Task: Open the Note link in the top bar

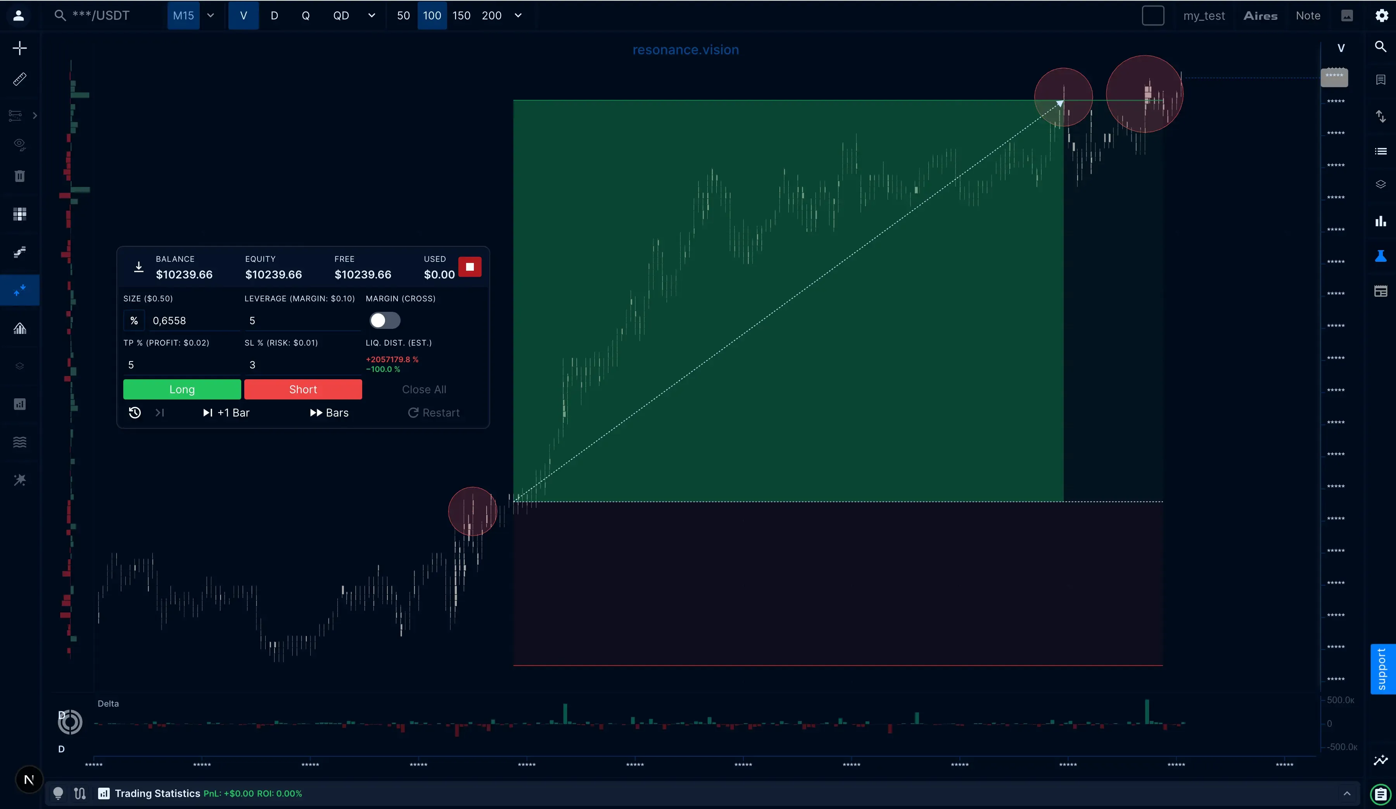Action: tap(1308, 16)
